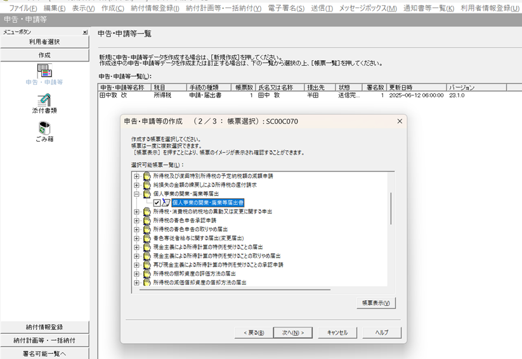Open the 電子署名 menu
The height and width of the screenshot is (359, 522).
tap(288, 8)
